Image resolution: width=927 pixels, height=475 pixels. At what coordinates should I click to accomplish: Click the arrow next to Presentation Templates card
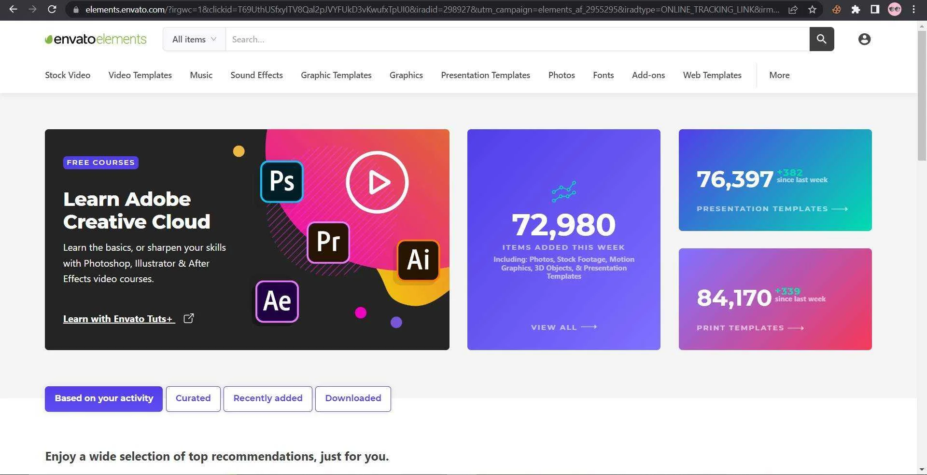coord(840,209)
